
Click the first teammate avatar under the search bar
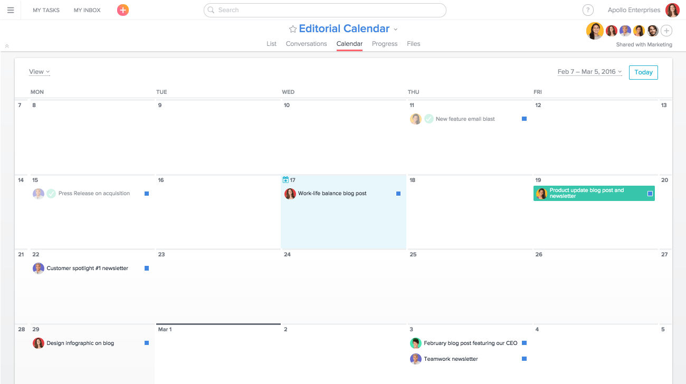pos(595,31)
